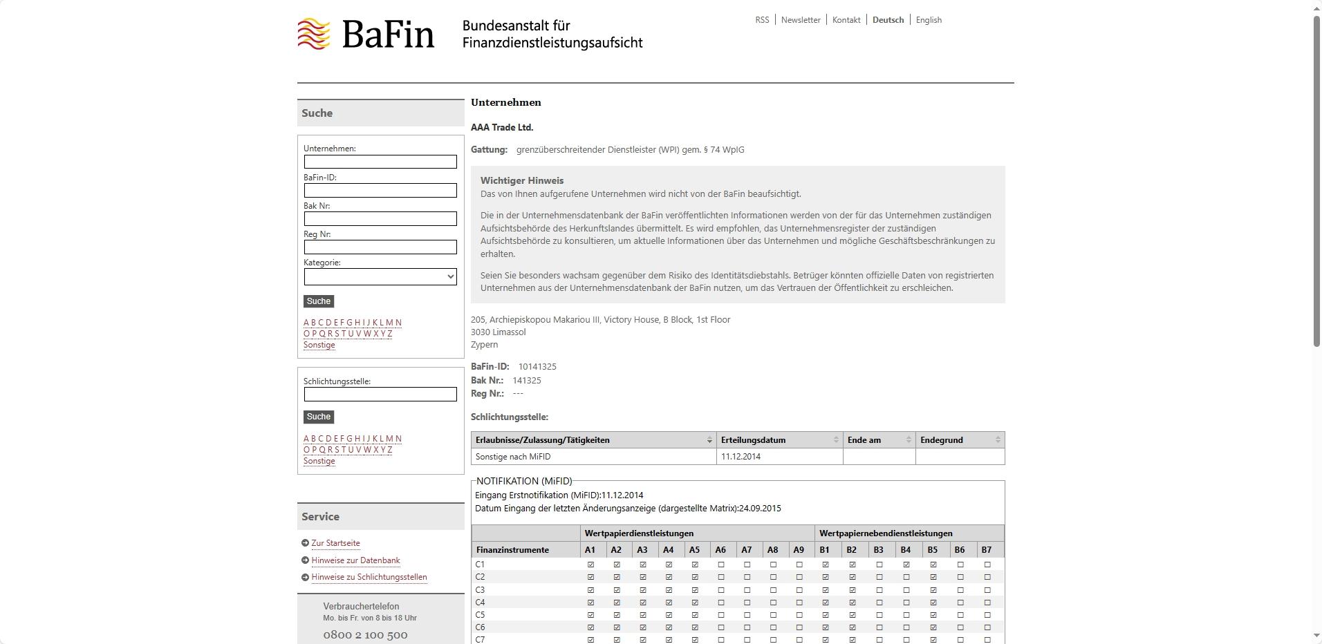
Task: Open the Kontakt page
Action: (846, 20)
